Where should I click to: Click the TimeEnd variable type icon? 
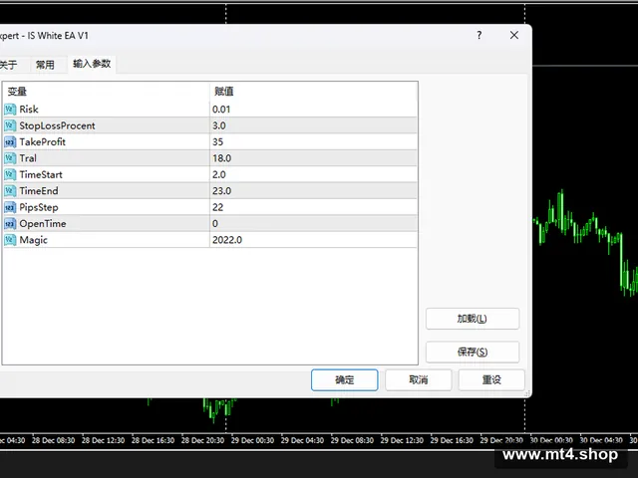[10, 191]
